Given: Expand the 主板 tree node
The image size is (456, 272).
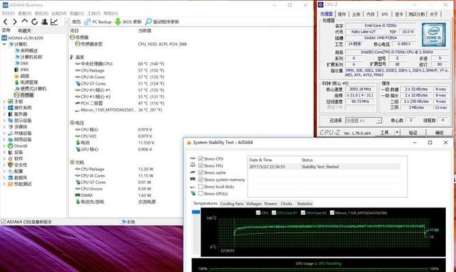Looking at the screenshot, I should pyautogui.click(x=4, y=101).
